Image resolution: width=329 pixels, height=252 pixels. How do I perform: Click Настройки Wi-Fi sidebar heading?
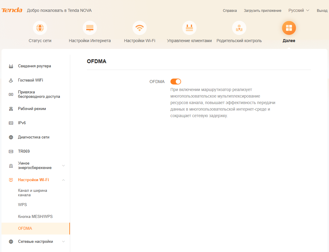pos(33,180)
